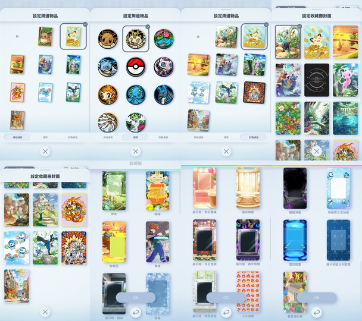Select the Eevee coin

click(x=108, y=39)
